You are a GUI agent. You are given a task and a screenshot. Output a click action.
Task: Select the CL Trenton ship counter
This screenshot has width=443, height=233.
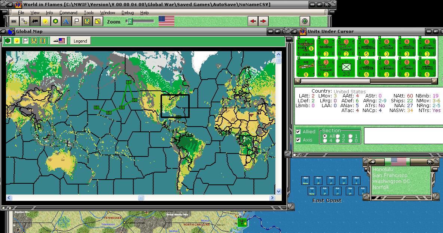point(407,68)
